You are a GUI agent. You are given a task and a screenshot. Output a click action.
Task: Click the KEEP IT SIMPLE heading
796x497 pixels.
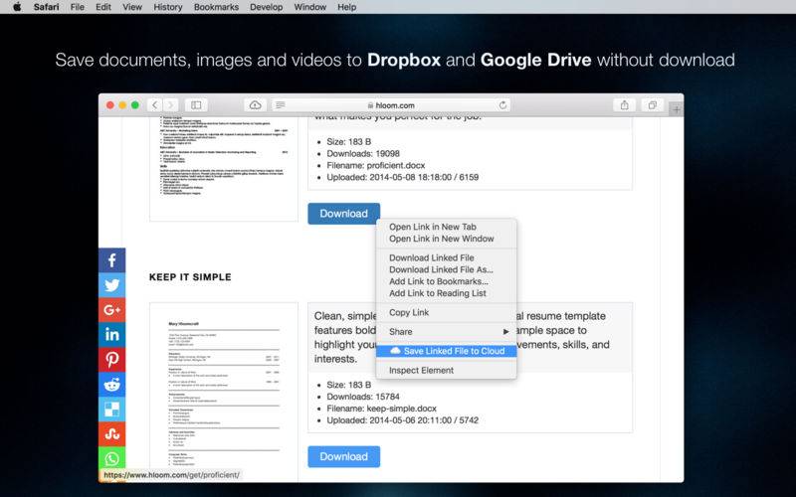[190, 277]
